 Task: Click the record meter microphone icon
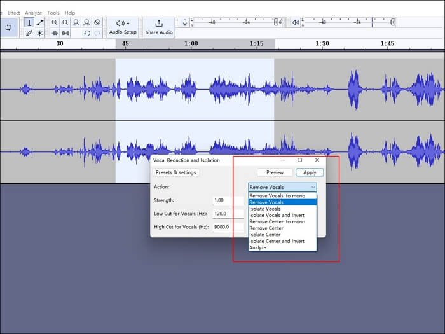(x=185, y=22)
